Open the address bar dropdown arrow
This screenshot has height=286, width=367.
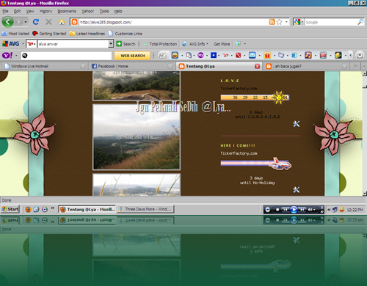286,22
